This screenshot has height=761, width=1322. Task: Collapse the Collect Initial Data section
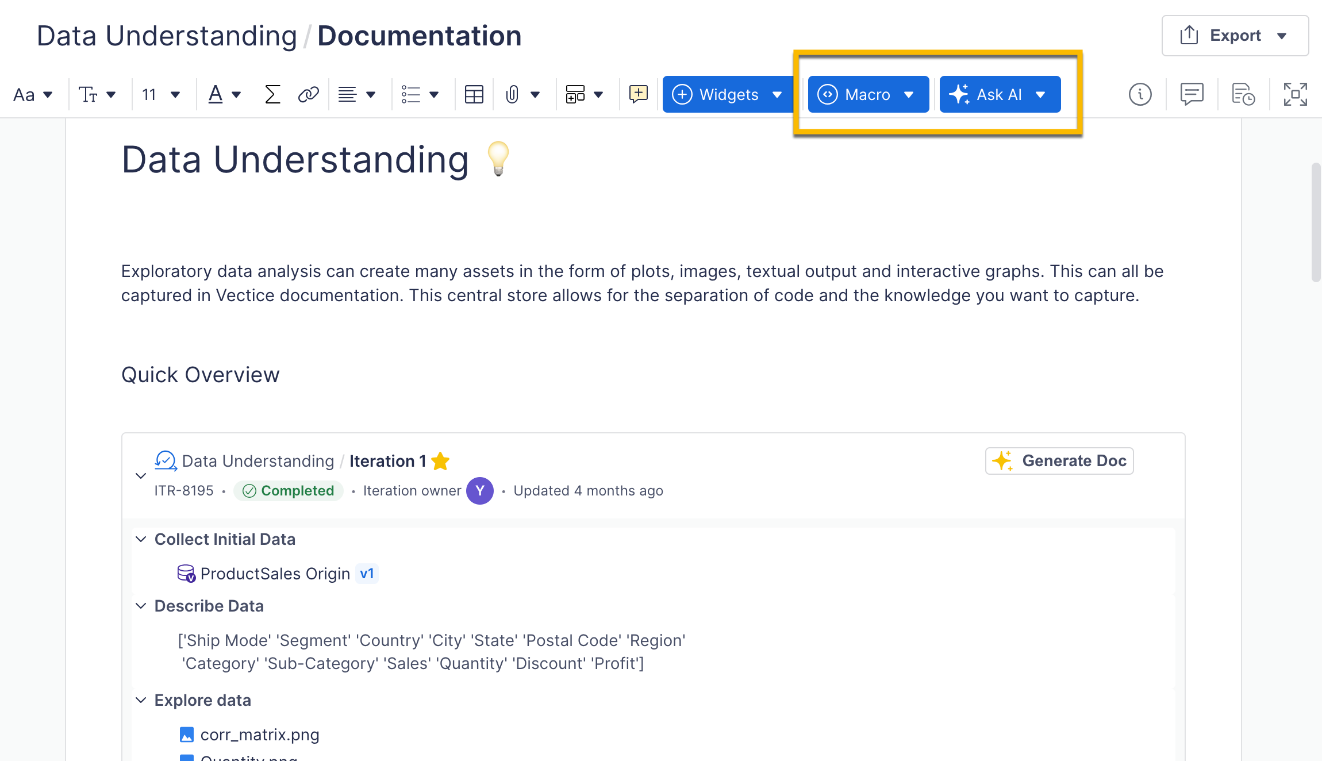141,539
